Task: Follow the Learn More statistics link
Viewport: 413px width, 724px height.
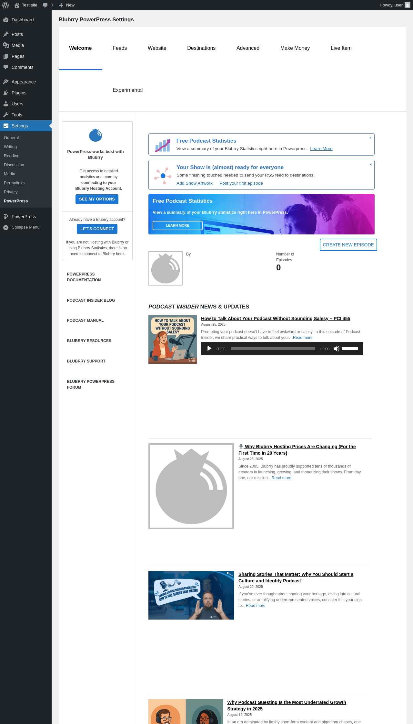Action: 321,149
